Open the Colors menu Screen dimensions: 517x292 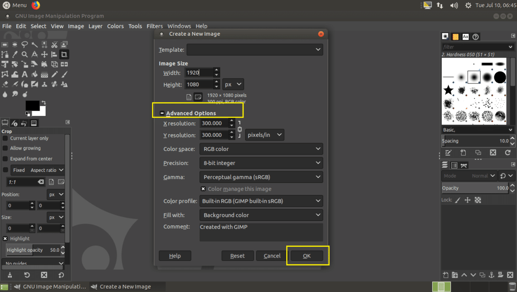[115, 26]
